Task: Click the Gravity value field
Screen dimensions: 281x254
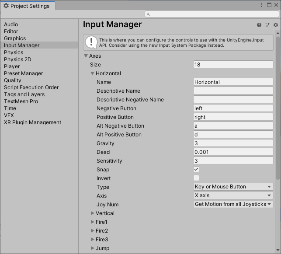Action: pyautogui.click(x=233, y=143)
